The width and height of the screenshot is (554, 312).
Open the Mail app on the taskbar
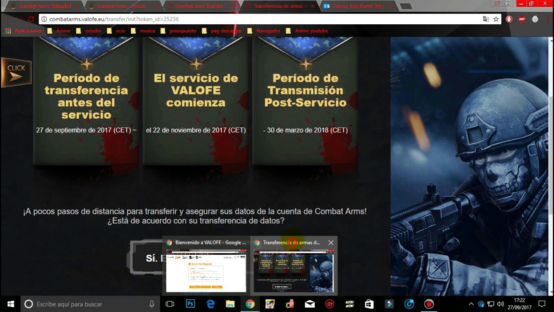click(x=309, y=304)
